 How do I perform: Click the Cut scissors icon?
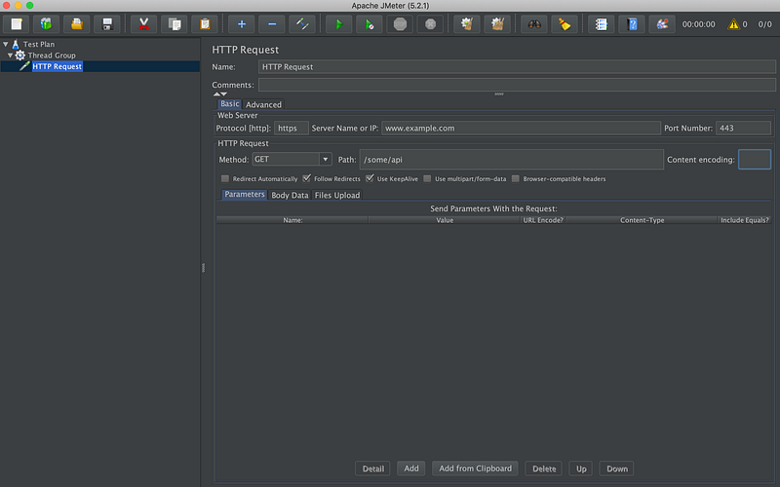(143, 23)
